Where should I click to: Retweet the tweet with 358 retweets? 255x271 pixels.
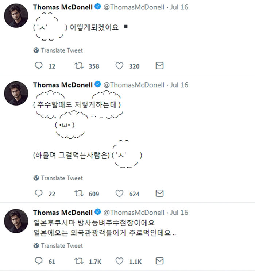point(78,66)
